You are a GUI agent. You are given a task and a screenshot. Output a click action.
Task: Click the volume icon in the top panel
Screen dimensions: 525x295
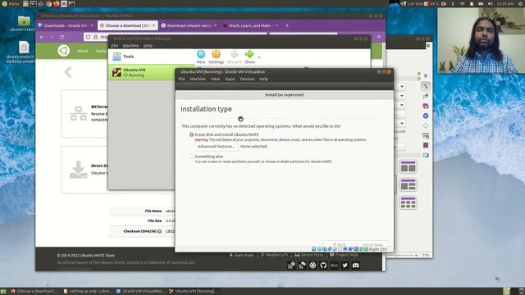[491, 3]
